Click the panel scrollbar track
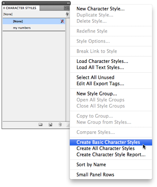The width and height of the screenshot is (157, 187). [68, 70]
